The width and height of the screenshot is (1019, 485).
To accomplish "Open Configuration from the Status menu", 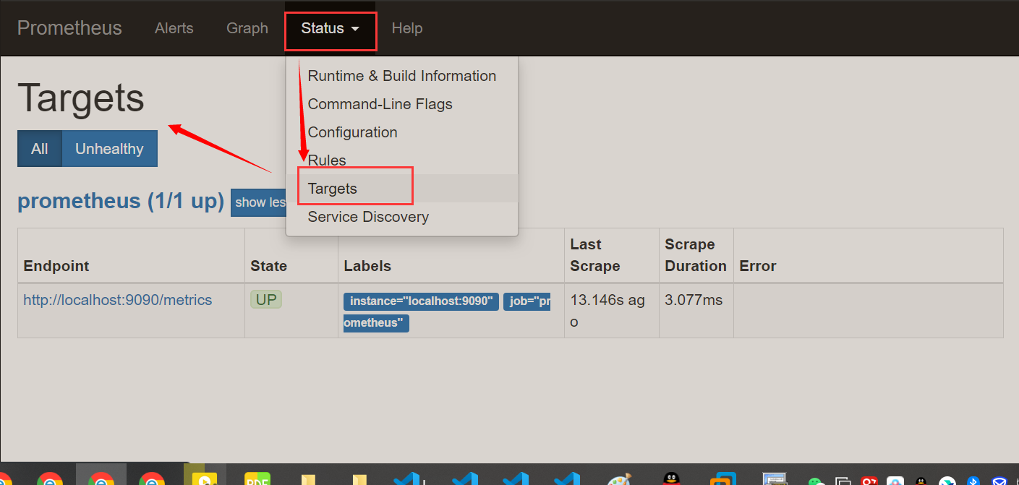I will [x=402, y=132].
